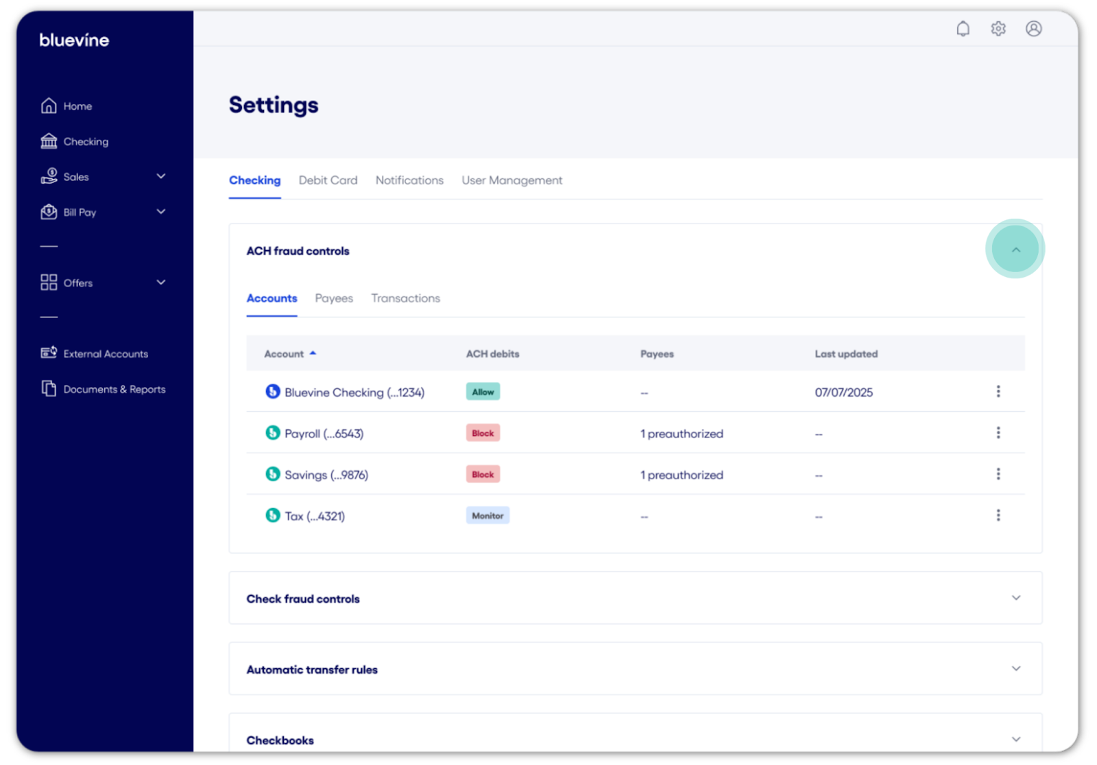
Task: Open External Accounts in sidebar
Action: [x=105, y=354]
